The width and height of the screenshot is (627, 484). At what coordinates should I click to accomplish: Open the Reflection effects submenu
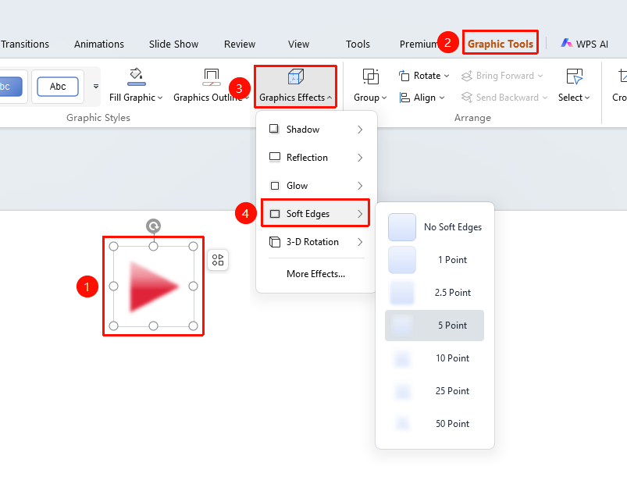pos(315,158)
